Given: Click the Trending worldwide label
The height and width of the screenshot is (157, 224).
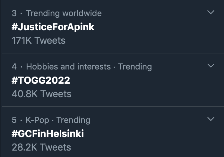Looking at the screenshot, I should (64, 13).
